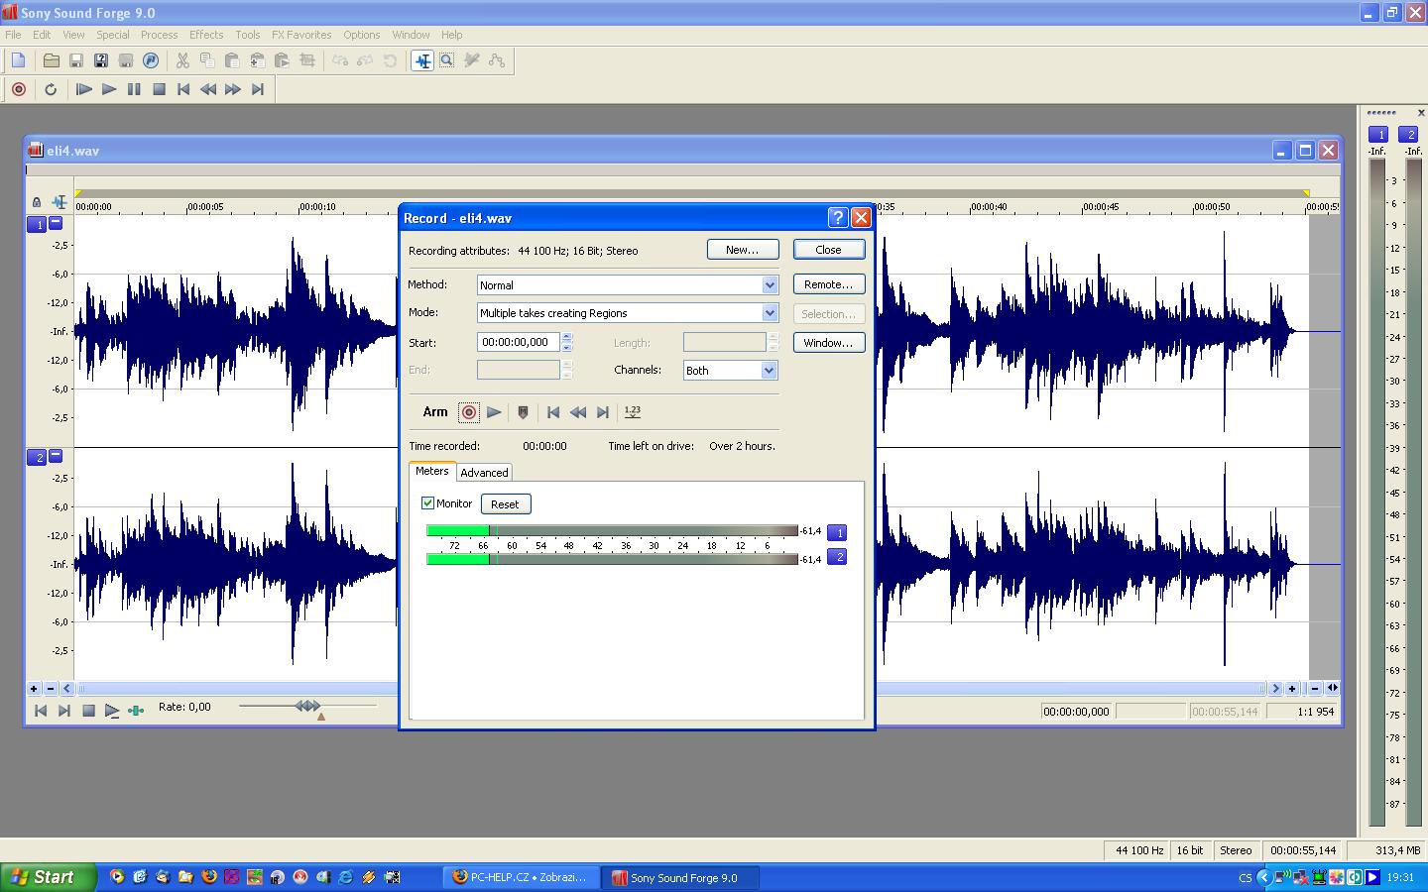Image resolution: width=1428 pixels, height=892 pixels.
Task: Click the Open folder icon in the toolbar
Action: 51,60
